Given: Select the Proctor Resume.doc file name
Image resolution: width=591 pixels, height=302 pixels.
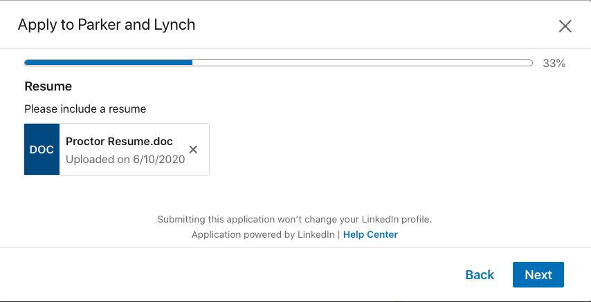Looking at the screenshot, I should [119, 141].
